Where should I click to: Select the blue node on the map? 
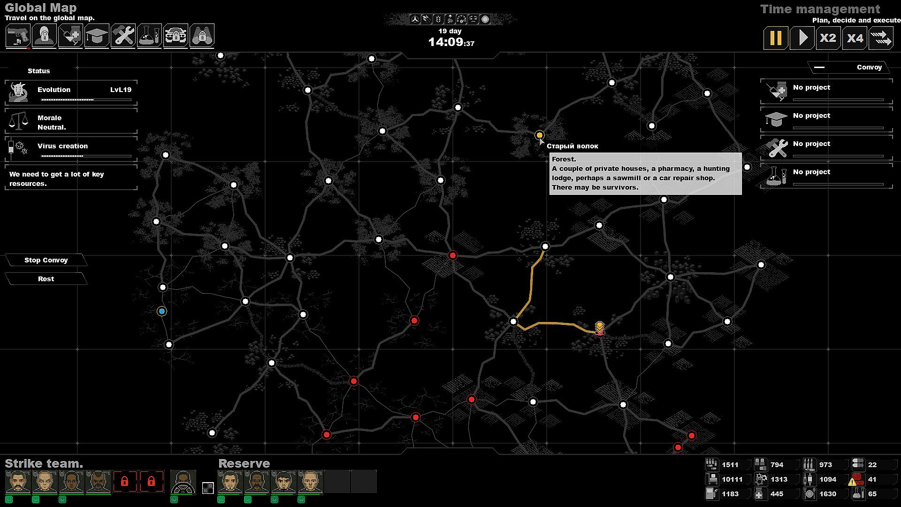(x=162, y=311)
